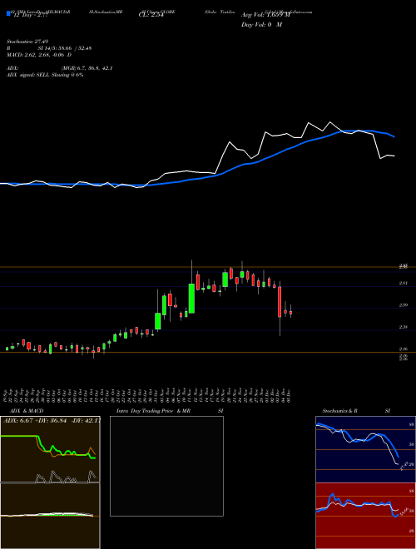This screenshot has width=416, height=549.
Task: Click the 'Intra Day Trading Price & MR' heading
Action: point(153,411)
